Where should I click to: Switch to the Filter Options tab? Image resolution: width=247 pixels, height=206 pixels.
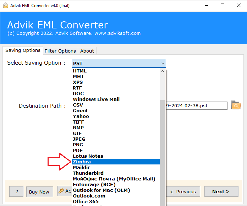point(60,51)
